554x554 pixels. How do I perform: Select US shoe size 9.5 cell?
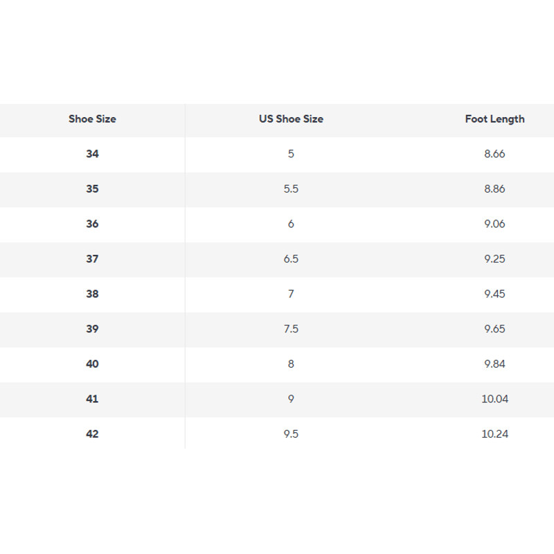[x=291, y=434]
